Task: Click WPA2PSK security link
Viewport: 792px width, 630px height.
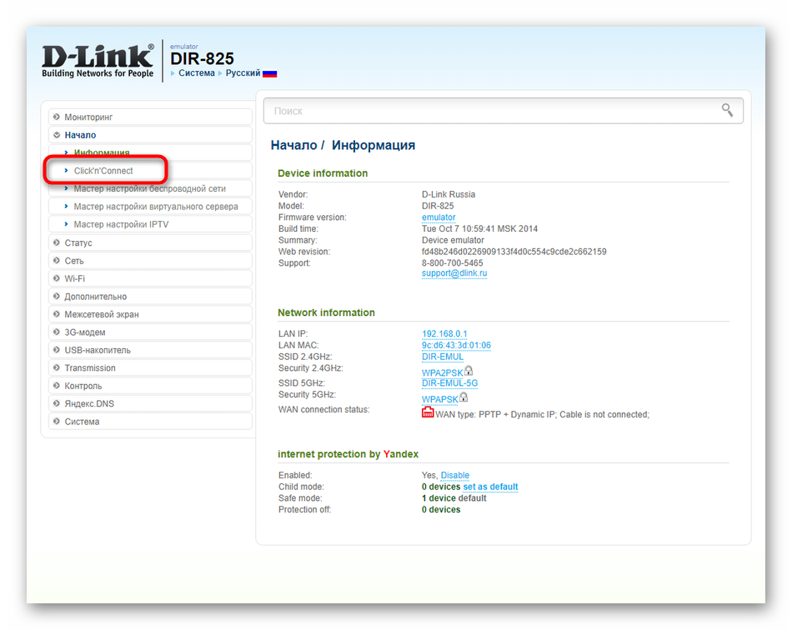Action: (x=442, y=372)
